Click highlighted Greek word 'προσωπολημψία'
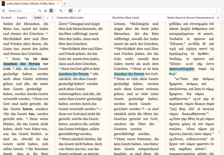This screenshot has height=155, width=224. [182, 69]
